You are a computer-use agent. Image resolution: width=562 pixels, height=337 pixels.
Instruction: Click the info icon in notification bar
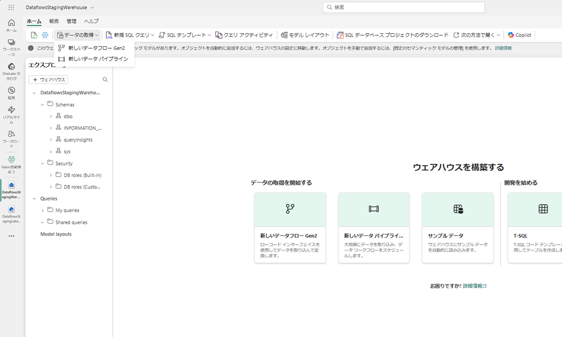tap(31, 48)
